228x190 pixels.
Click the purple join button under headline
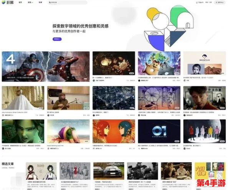click(x=57, y=39)
